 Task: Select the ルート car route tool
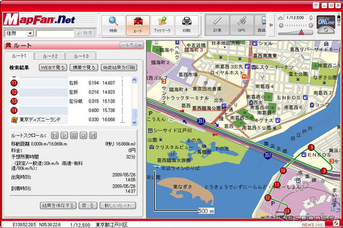click(x=138, y=25)
